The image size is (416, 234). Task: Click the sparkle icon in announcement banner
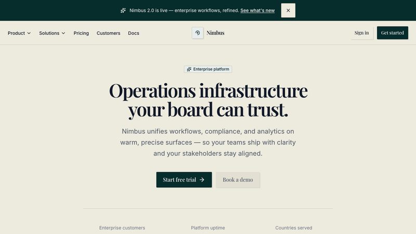(123, 10)
